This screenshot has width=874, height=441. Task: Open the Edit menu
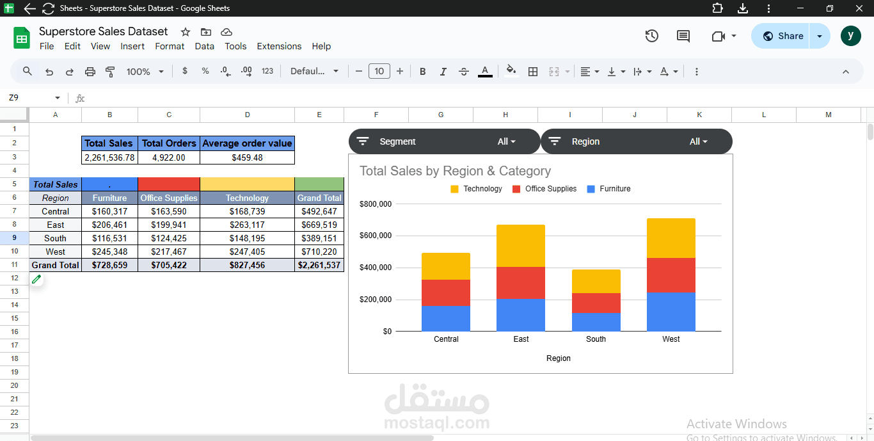click(x=72, y=46)
